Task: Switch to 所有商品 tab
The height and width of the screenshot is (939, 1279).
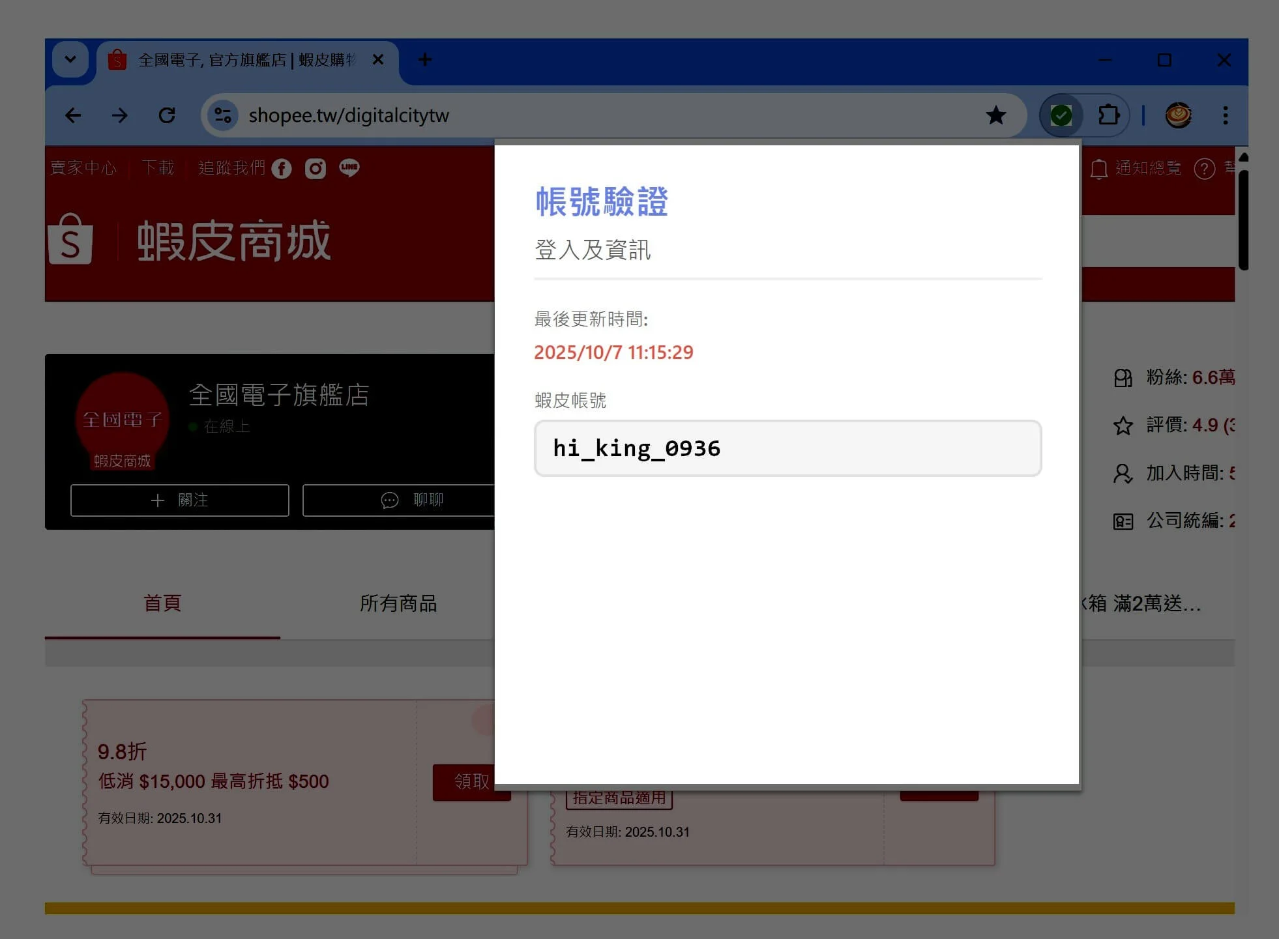Action: pos(398,603)
